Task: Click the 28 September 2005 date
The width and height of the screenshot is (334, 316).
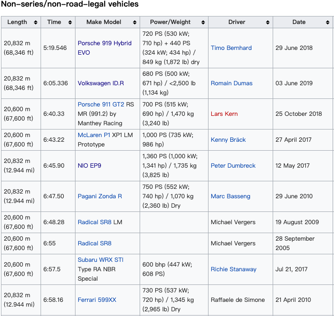Action: [295, 243]
